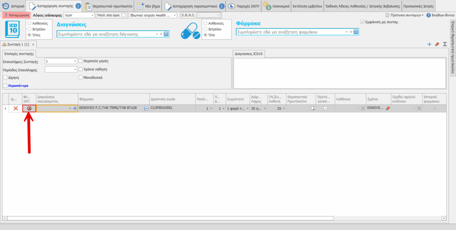Click the red X delete row icon
456x230 pixels.
click(16, 108)
